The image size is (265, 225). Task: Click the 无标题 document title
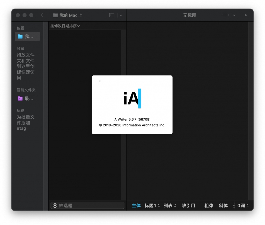pyautogui.click(x=189, y=15)
